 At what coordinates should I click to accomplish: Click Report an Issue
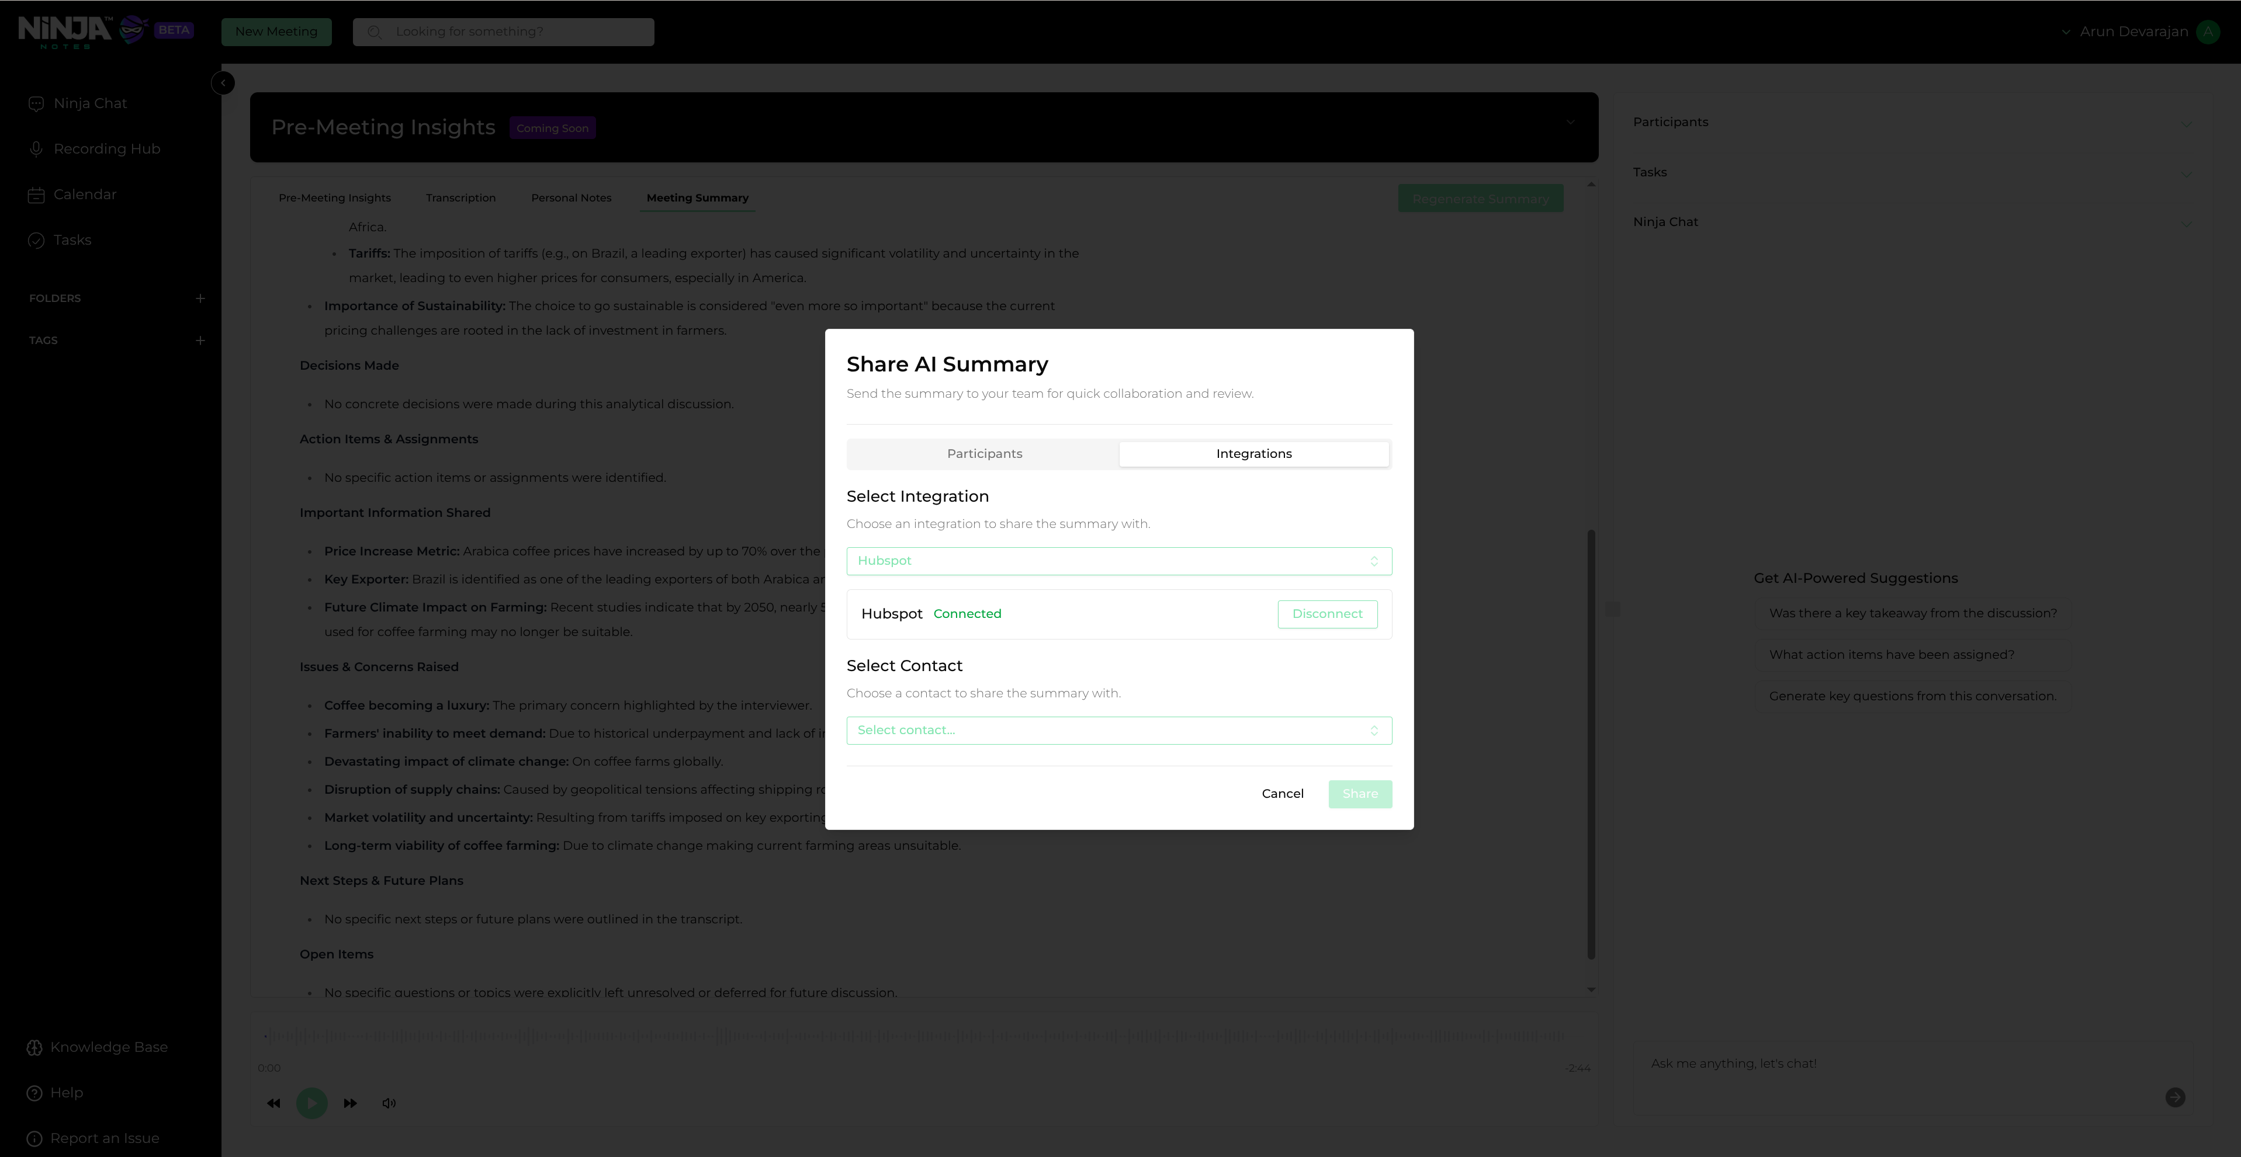click(93, 1139)
